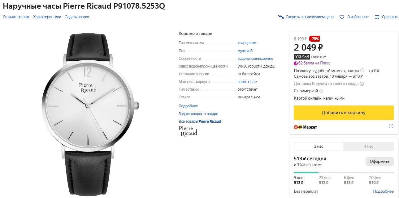399x198 pixels.
Task: Click the Pierre Ricaud brand logo
Action: 188,131
